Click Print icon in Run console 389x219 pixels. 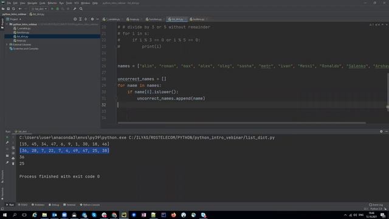click(x=13, y=158)
